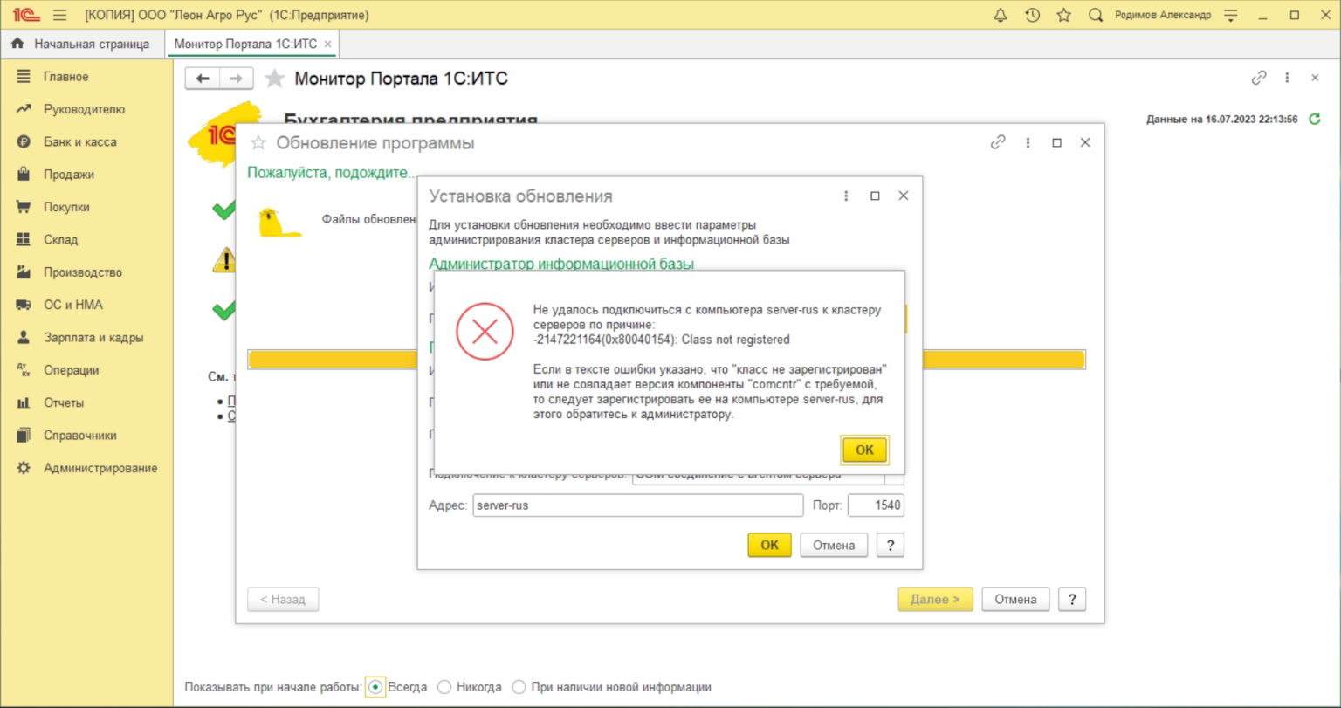Open more menu of Монитор Портала page
The image size is (1341, 708).
click(1287, 78)
